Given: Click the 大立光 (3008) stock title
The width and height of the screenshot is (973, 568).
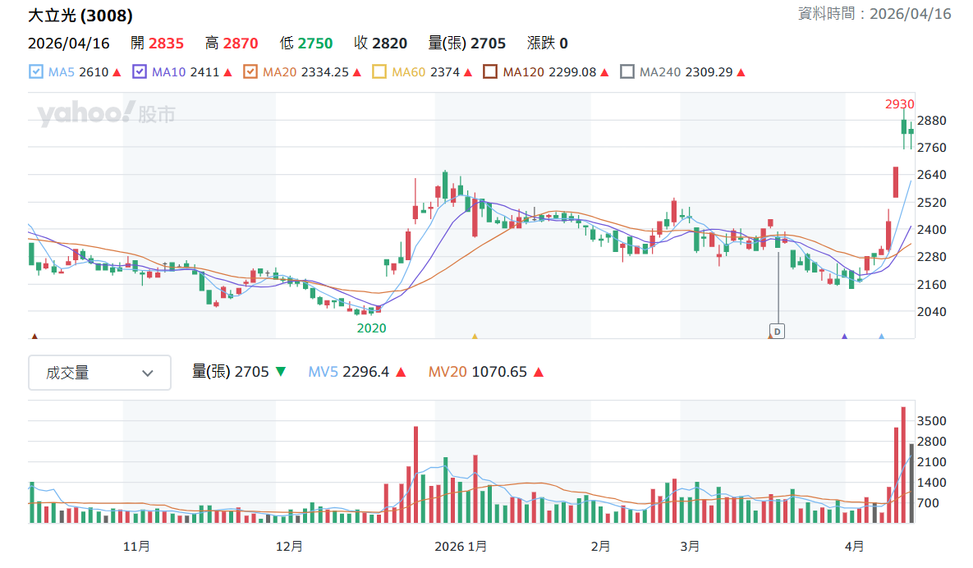Looking at the screenshot, I should coord(80,16).
